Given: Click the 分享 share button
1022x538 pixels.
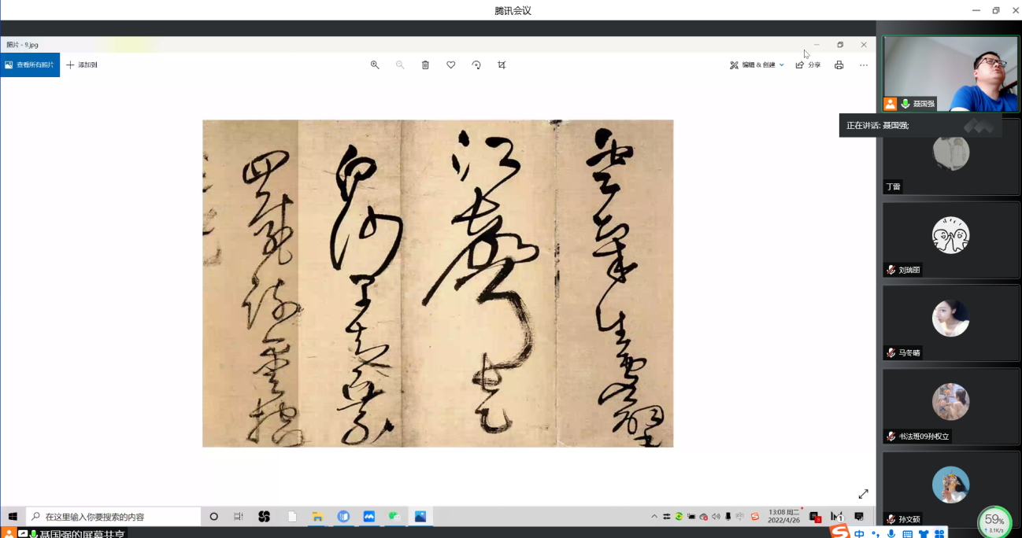Looking at the screenshot, I should 808,65.
